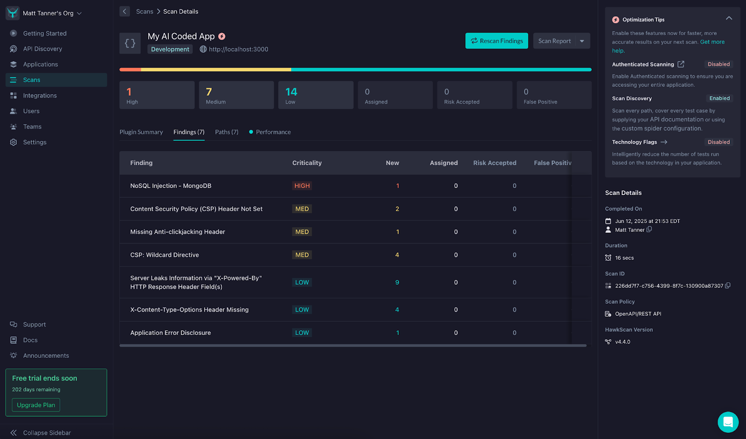Click the Scans list icon

14,80
